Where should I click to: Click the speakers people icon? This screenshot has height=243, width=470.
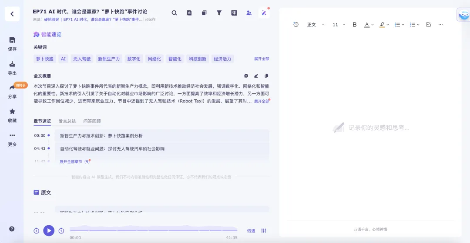[x=249, y=13]
